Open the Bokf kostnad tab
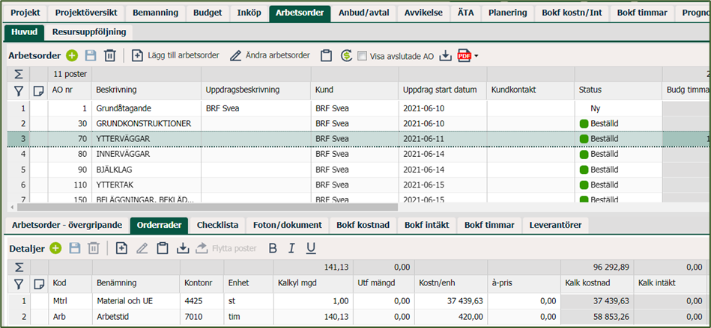Screen dimensions: 711x328 coord(363,225)
